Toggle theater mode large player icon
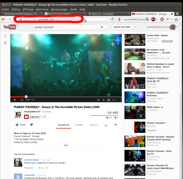The image size is (183, 179). (114, 100)
